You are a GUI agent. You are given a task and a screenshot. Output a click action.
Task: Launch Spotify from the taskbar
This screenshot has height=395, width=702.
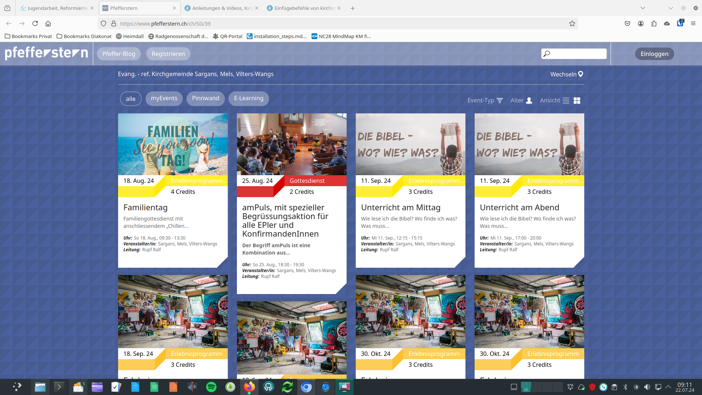point(211,387)
